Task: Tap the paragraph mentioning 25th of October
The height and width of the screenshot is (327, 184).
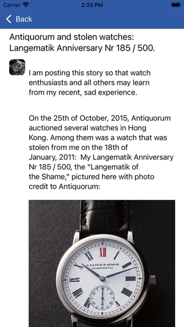Action: [101, 152]
